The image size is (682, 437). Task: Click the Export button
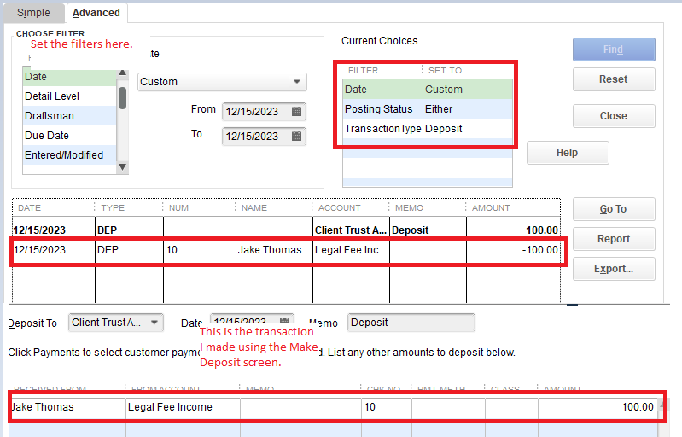[x=614, y=269]
